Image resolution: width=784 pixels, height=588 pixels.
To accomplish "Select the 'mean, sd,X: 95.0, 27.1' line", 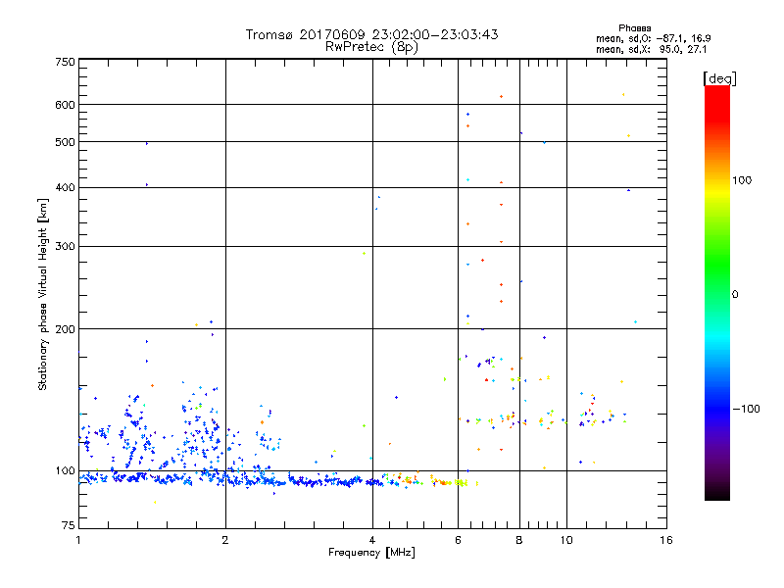I will 651,50.
